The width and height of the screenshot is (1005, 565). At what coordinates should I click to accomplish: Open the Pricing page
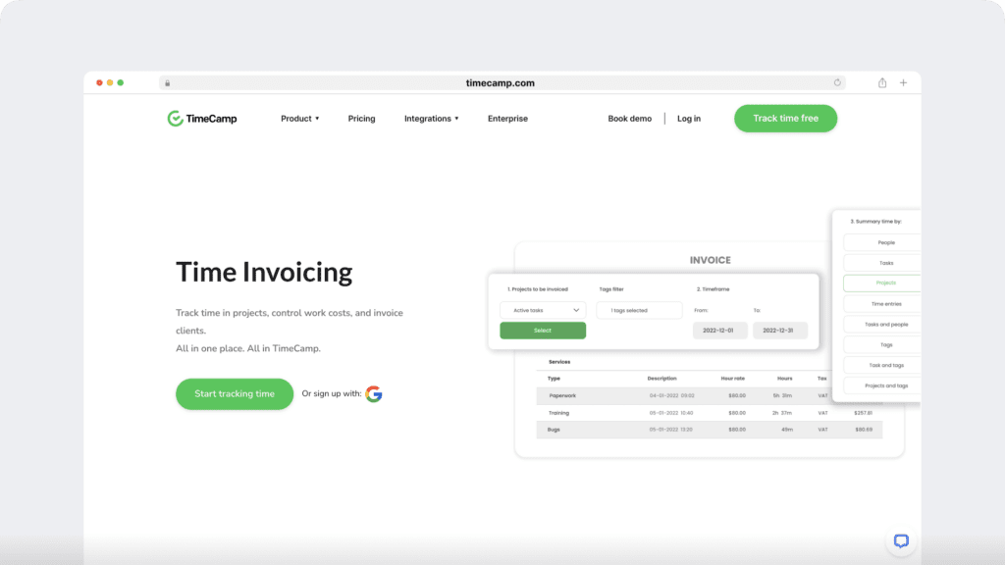click(361, 118)
